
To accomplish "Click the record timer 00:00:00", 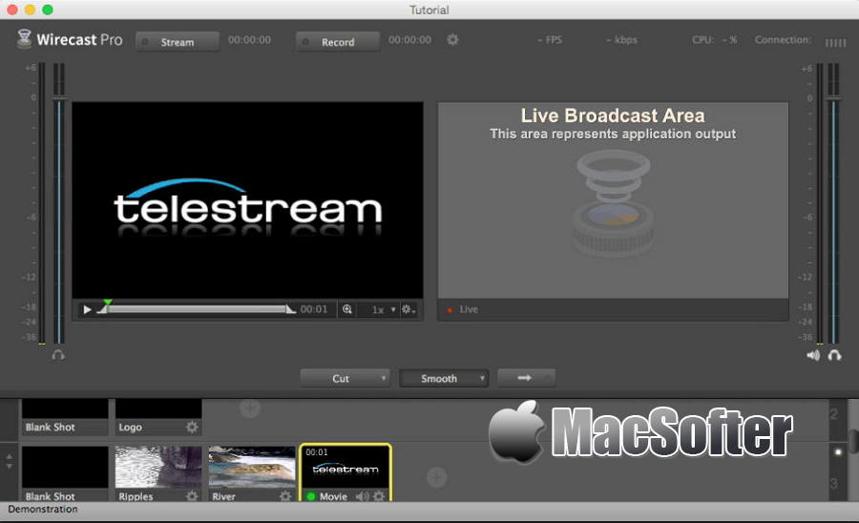I will pyautogui.click(x=409, y=40).
